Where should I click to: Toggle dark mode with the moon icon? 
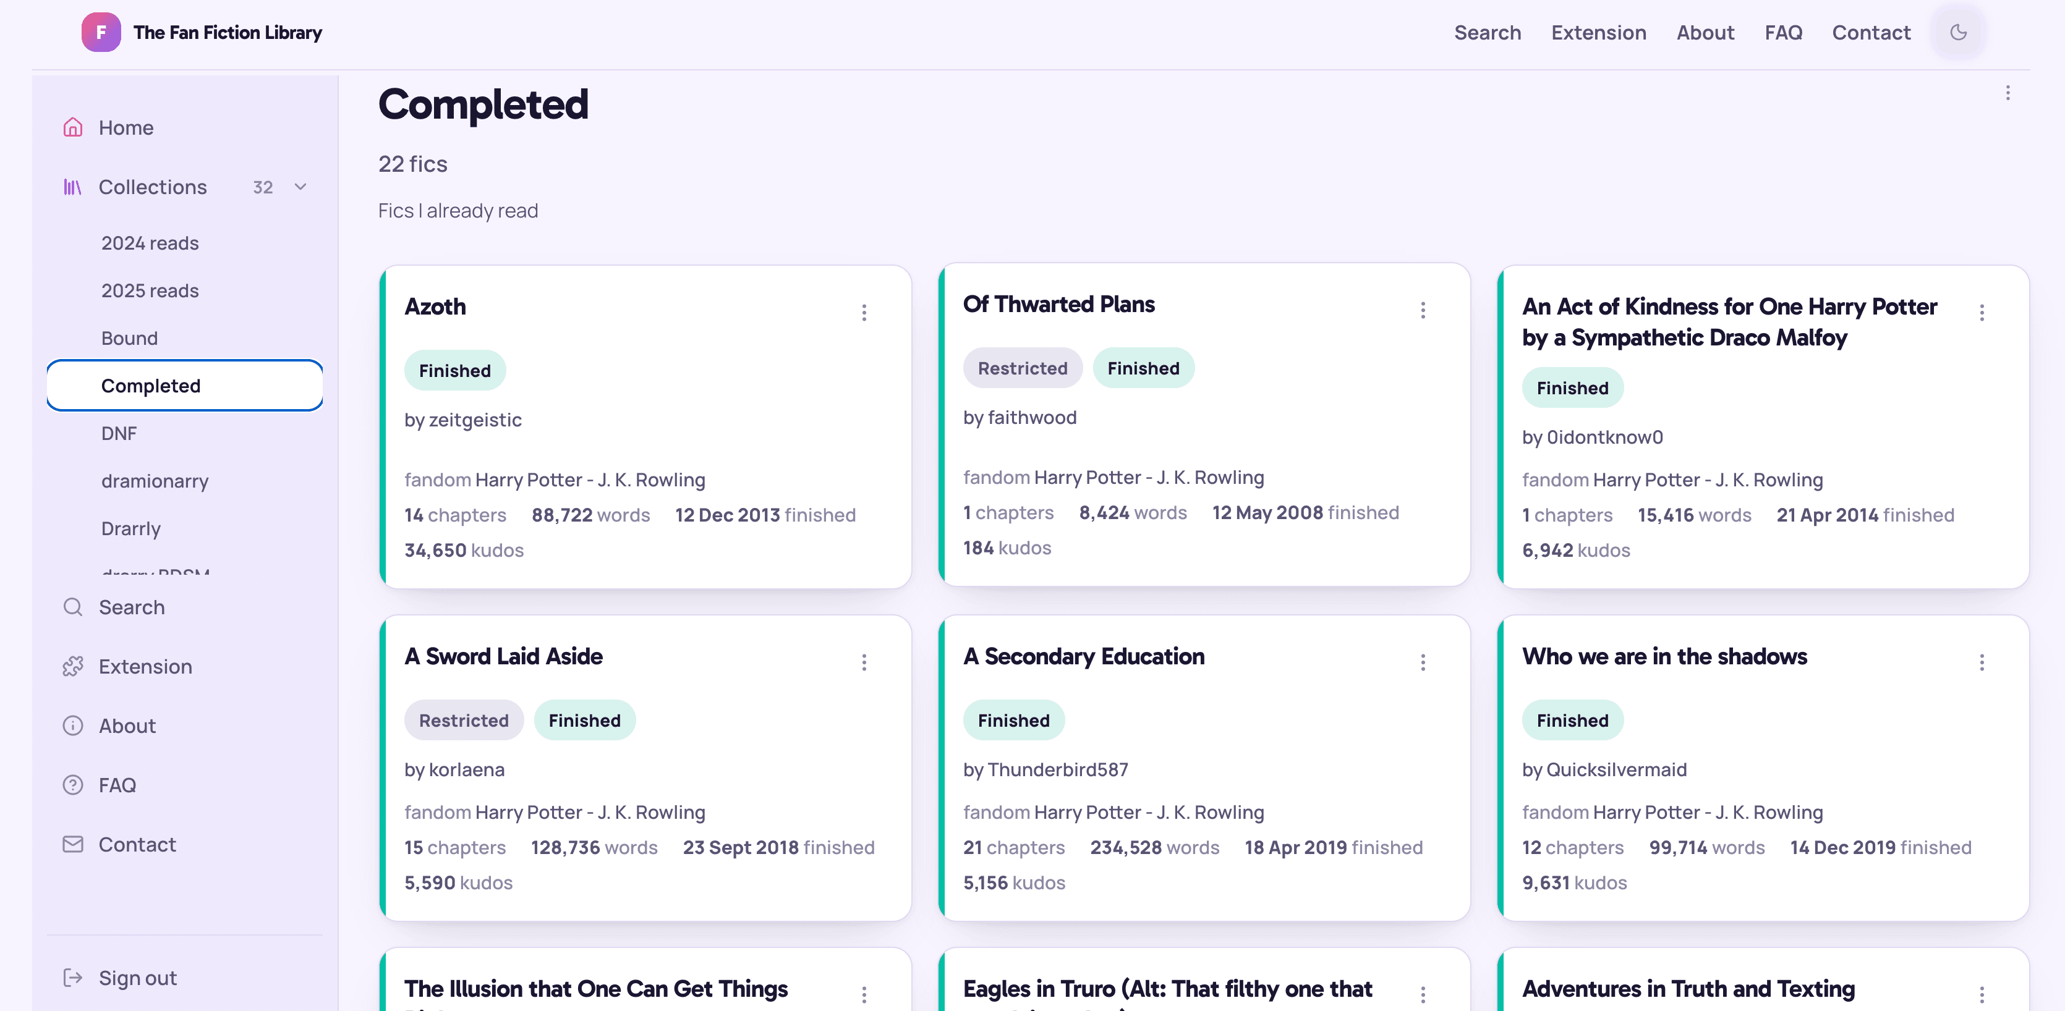[1959, 32]
